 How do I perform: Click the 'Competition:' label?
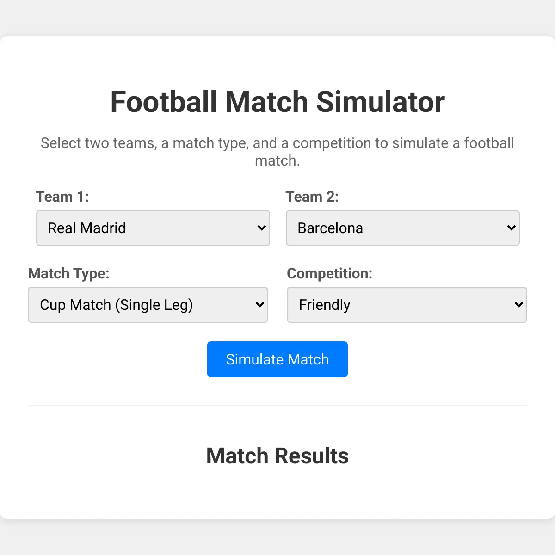tap(330, 273)
